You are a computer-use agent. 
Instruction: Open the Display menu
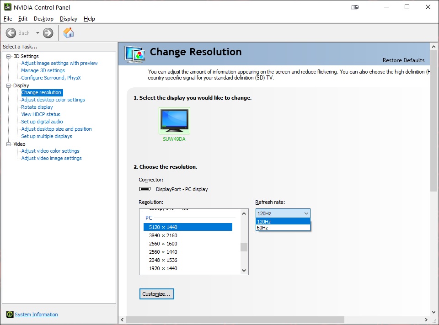click(x=68, y=19)
